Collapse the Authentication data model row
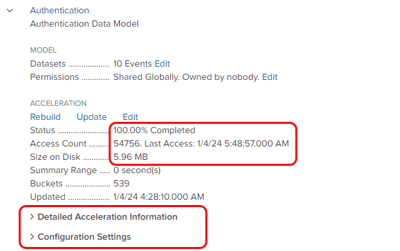Image resolution: width=400 pixels, height=251 pixels. point(10,11)
